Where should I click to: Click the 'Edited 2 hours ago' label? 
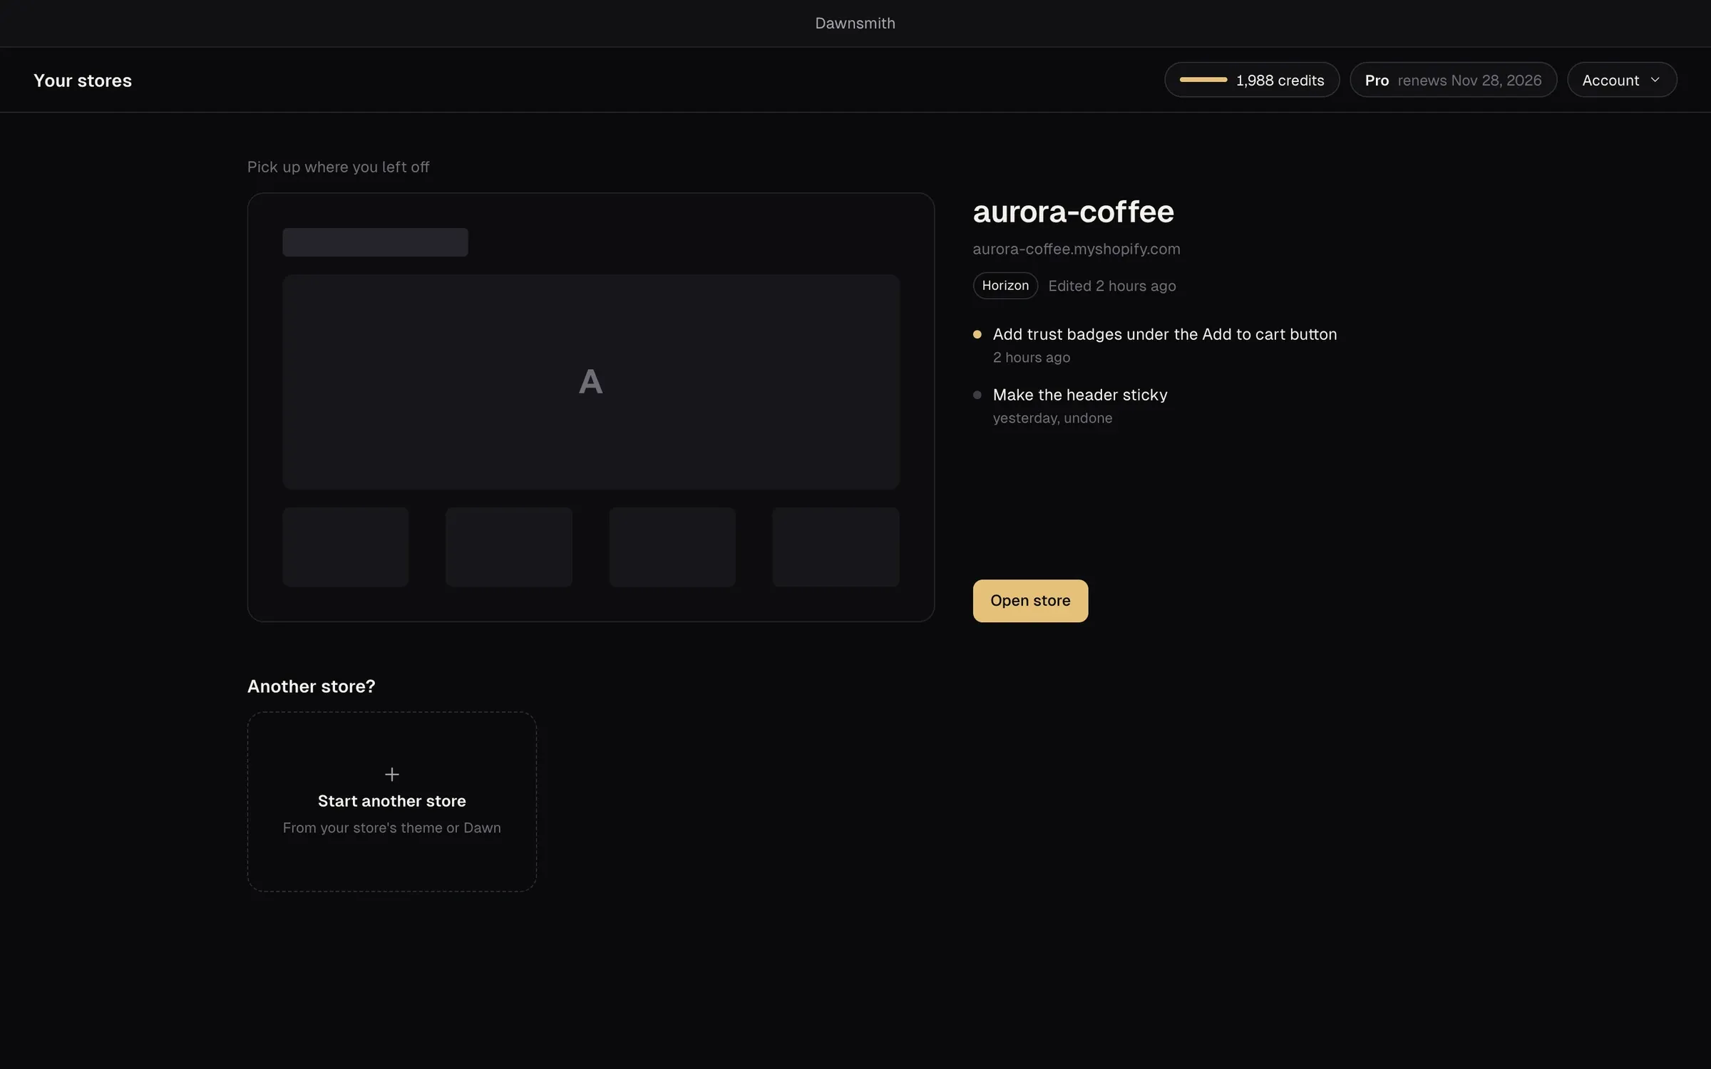1112,286
